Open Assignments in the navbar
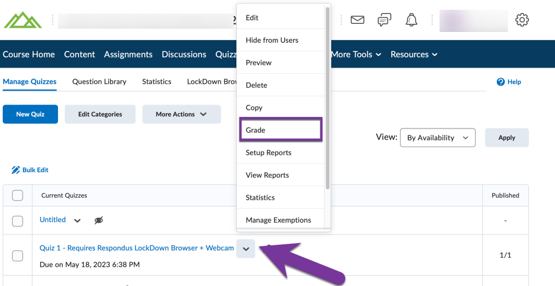Image resolution: width=555 pixels, height=286 pixels. 128,55
